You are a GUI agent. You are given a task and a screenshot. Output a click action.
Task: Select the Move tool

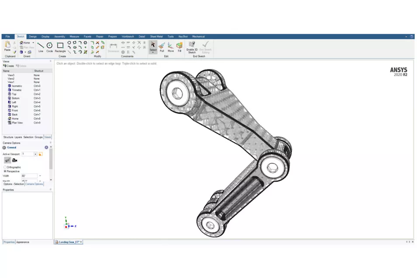coord(170,46)
